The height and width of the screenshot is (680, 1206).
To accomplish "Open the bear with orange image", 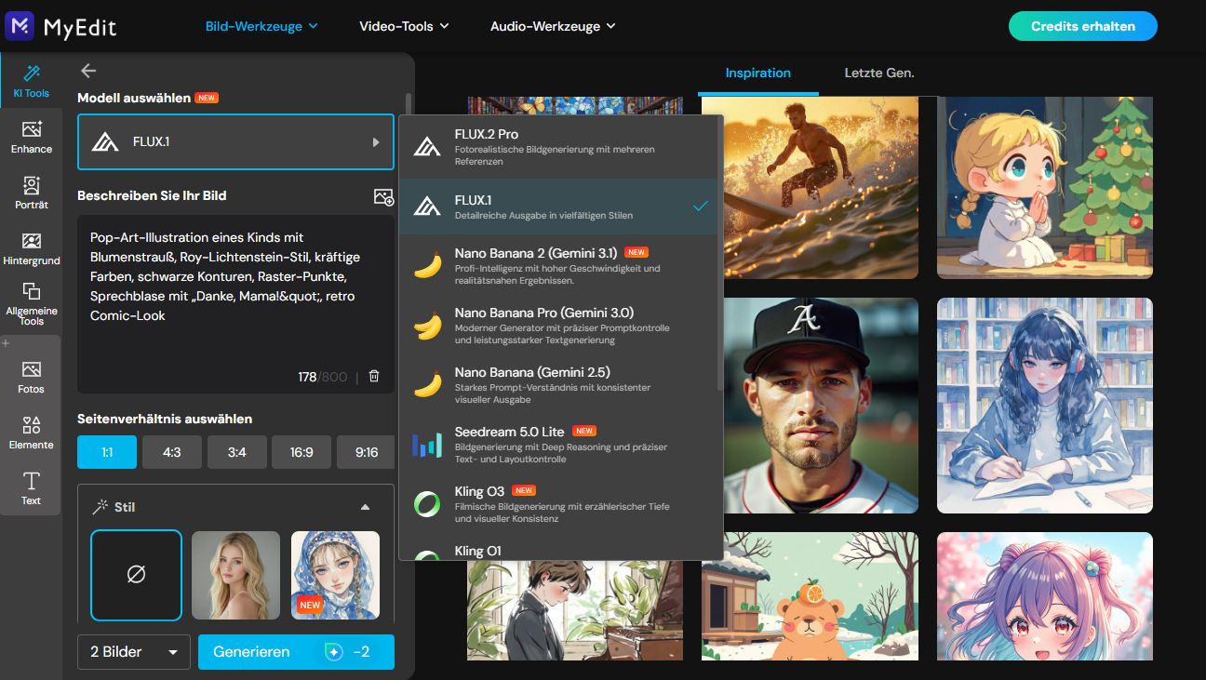I will coord(810,596).
